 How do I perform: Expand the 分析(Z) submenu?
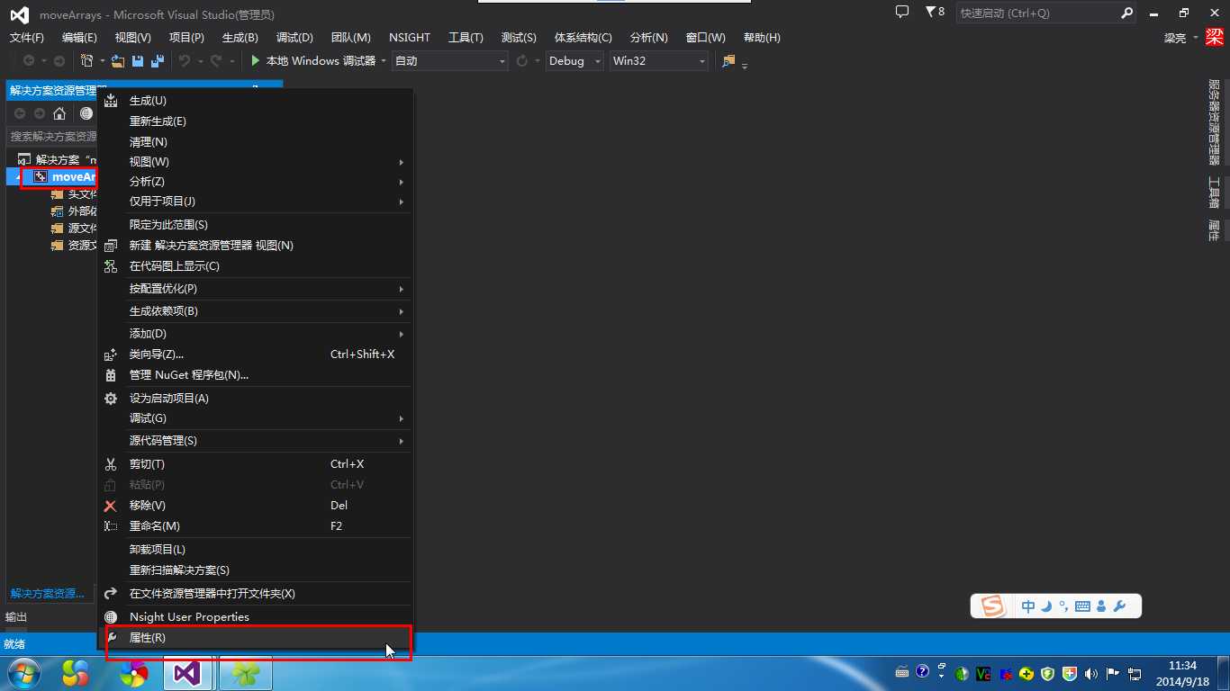256,182
